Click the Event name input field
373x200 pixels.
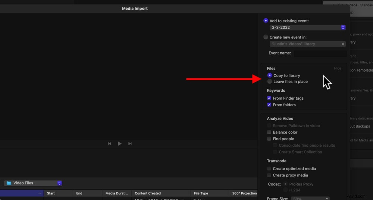[320, 53]
